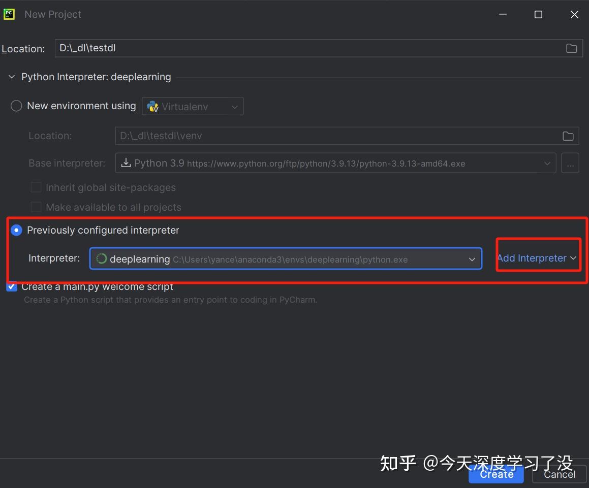
Task: Click the PyCharm logo in the title bar
Action: coord(9,14)
